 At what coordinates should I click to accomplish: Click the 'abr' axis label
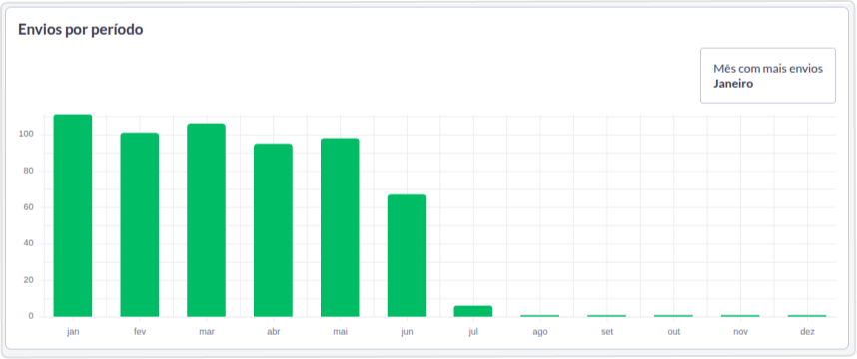coord(274,332)
